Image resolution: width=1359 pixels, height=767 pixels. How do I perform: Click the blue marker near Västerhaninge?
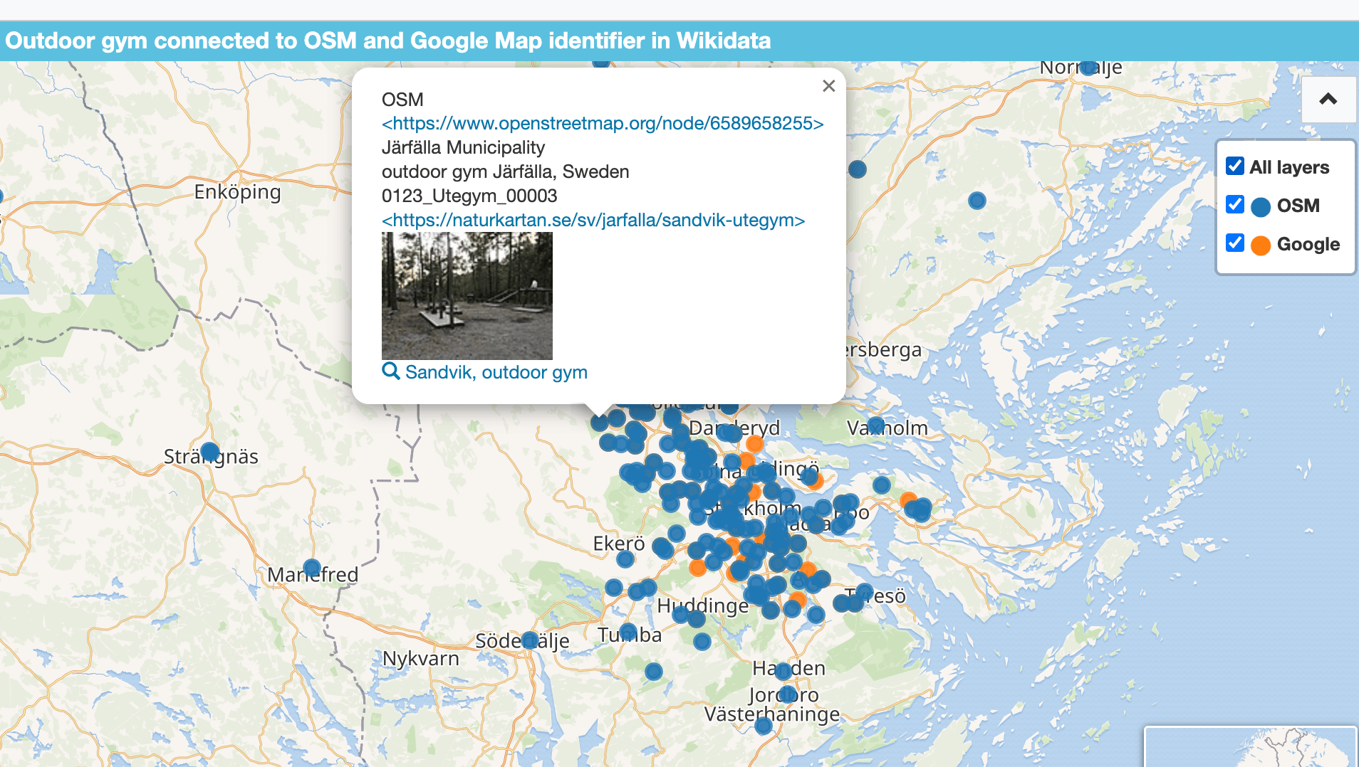764,726
